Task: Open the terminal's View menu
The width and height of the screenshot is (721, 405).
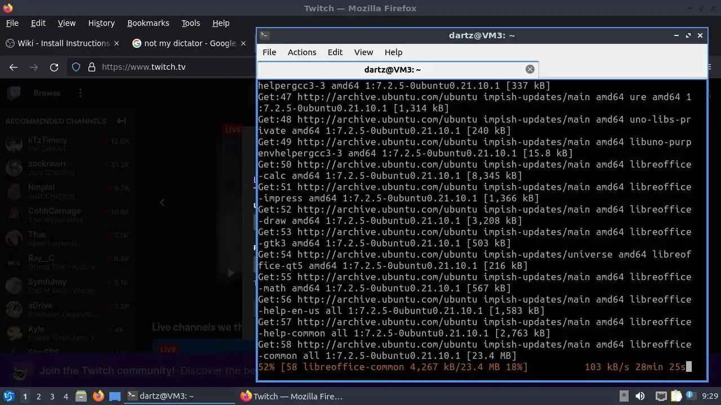Action: click(363, 52)
